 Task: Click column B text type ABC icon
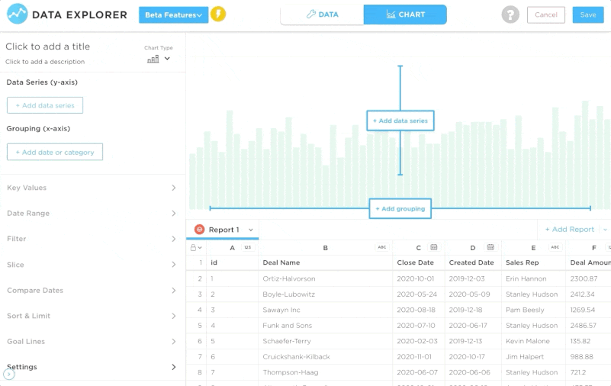(x=382, y=247)
